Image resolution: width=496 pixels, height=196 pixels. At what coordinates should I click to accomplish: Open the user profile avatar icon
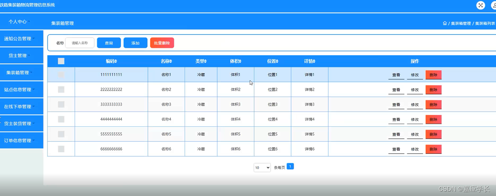[x=494, y=5]
